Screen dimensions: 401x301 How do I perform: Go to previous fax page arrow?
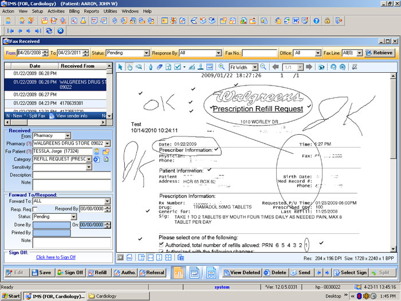coord(276,67)
